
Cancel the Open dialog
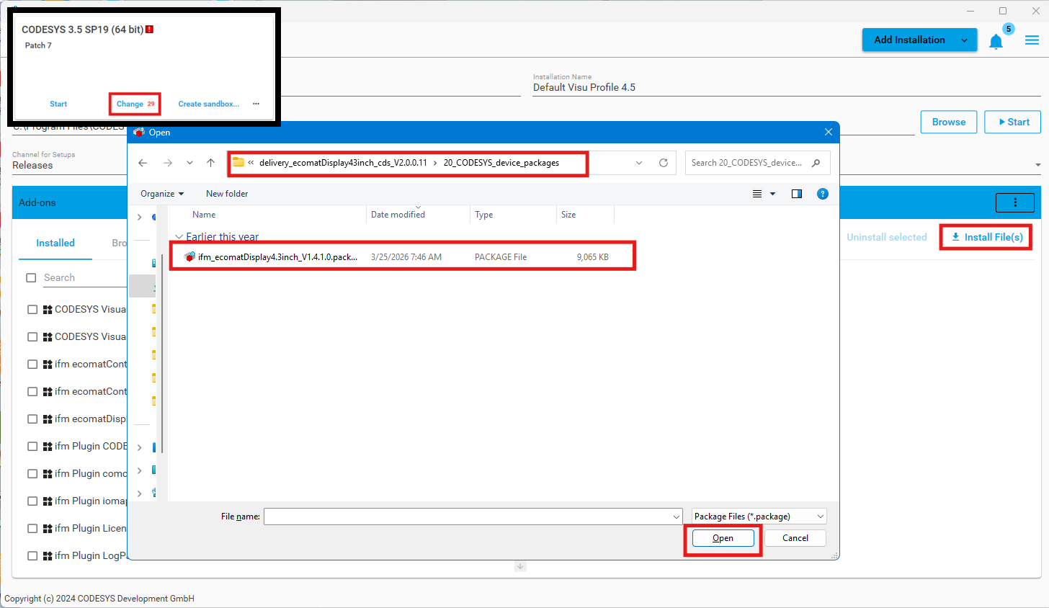click(x=795, y=538)
